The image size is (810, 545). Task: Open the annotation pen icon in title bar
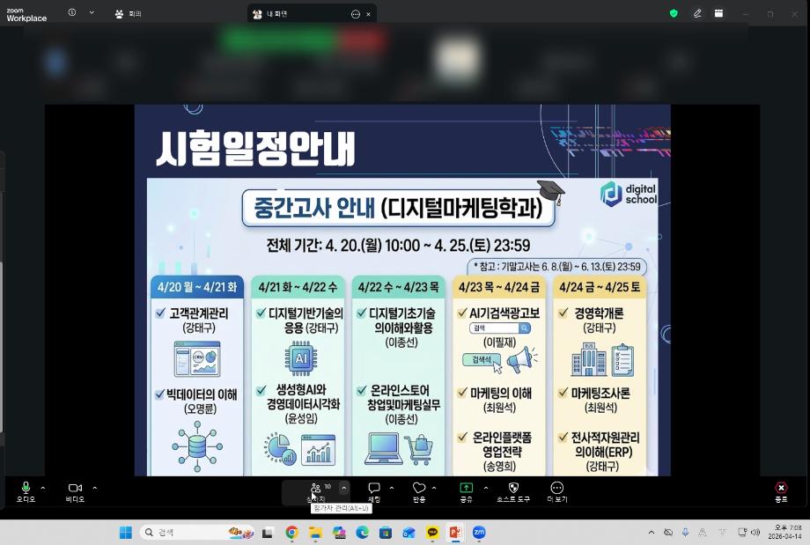[x=697, y=13]
